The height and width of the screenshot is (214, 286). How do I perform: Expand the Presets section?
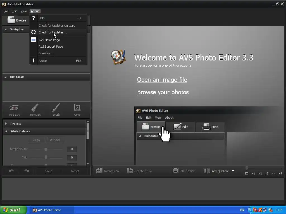(6, 123)
